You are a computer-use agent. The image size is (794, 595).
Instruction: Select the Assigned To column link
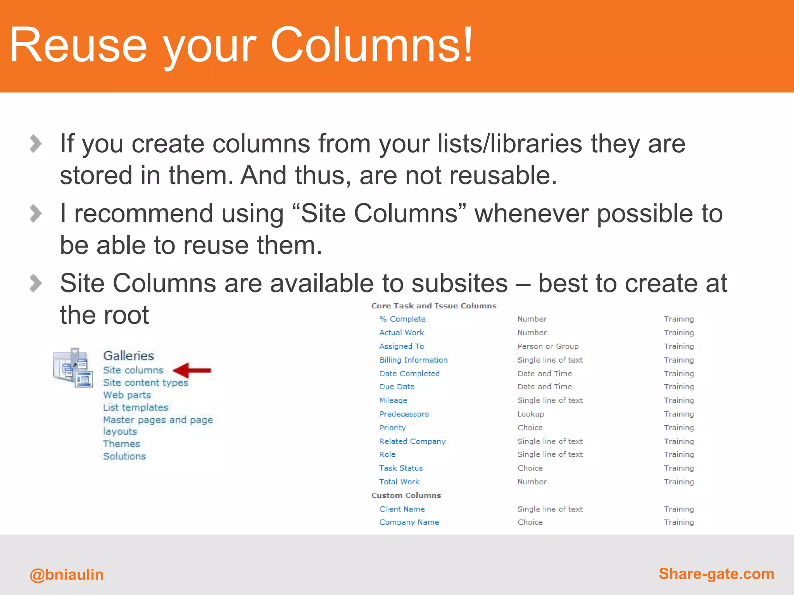(401, 346)
